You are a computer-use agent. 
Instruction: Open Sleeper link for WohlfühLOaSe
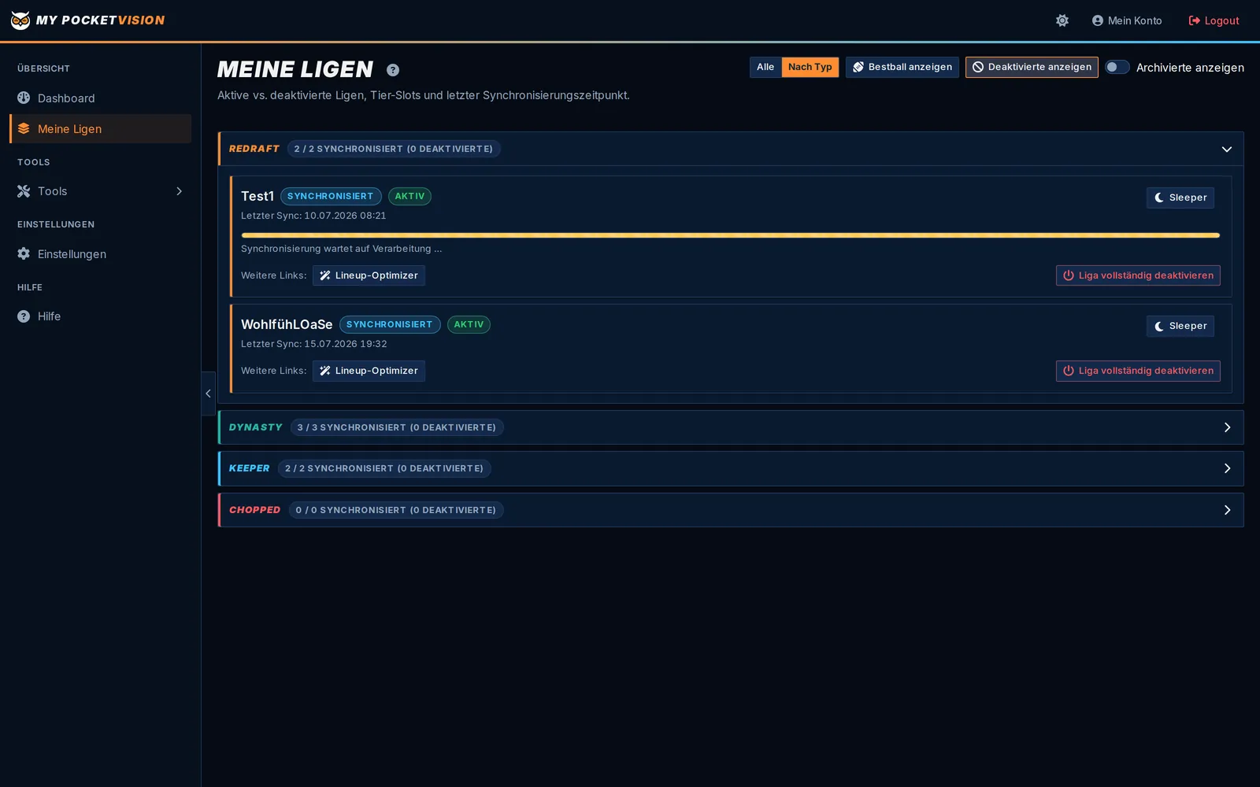(1180, 326)
